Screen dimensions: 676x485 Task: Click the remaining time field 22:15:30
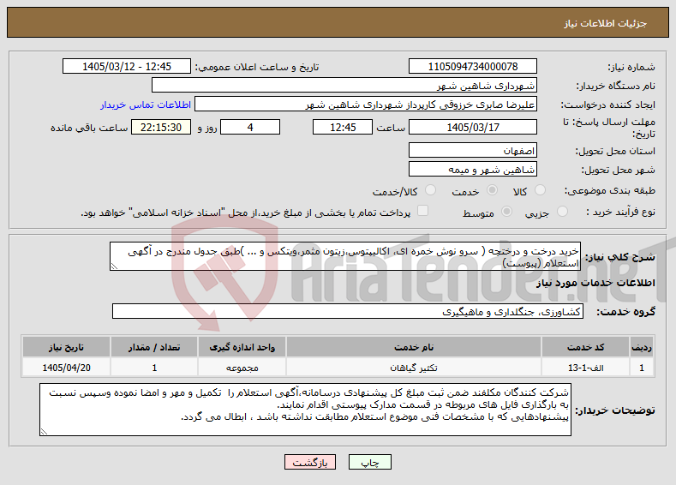click(161, 127)
